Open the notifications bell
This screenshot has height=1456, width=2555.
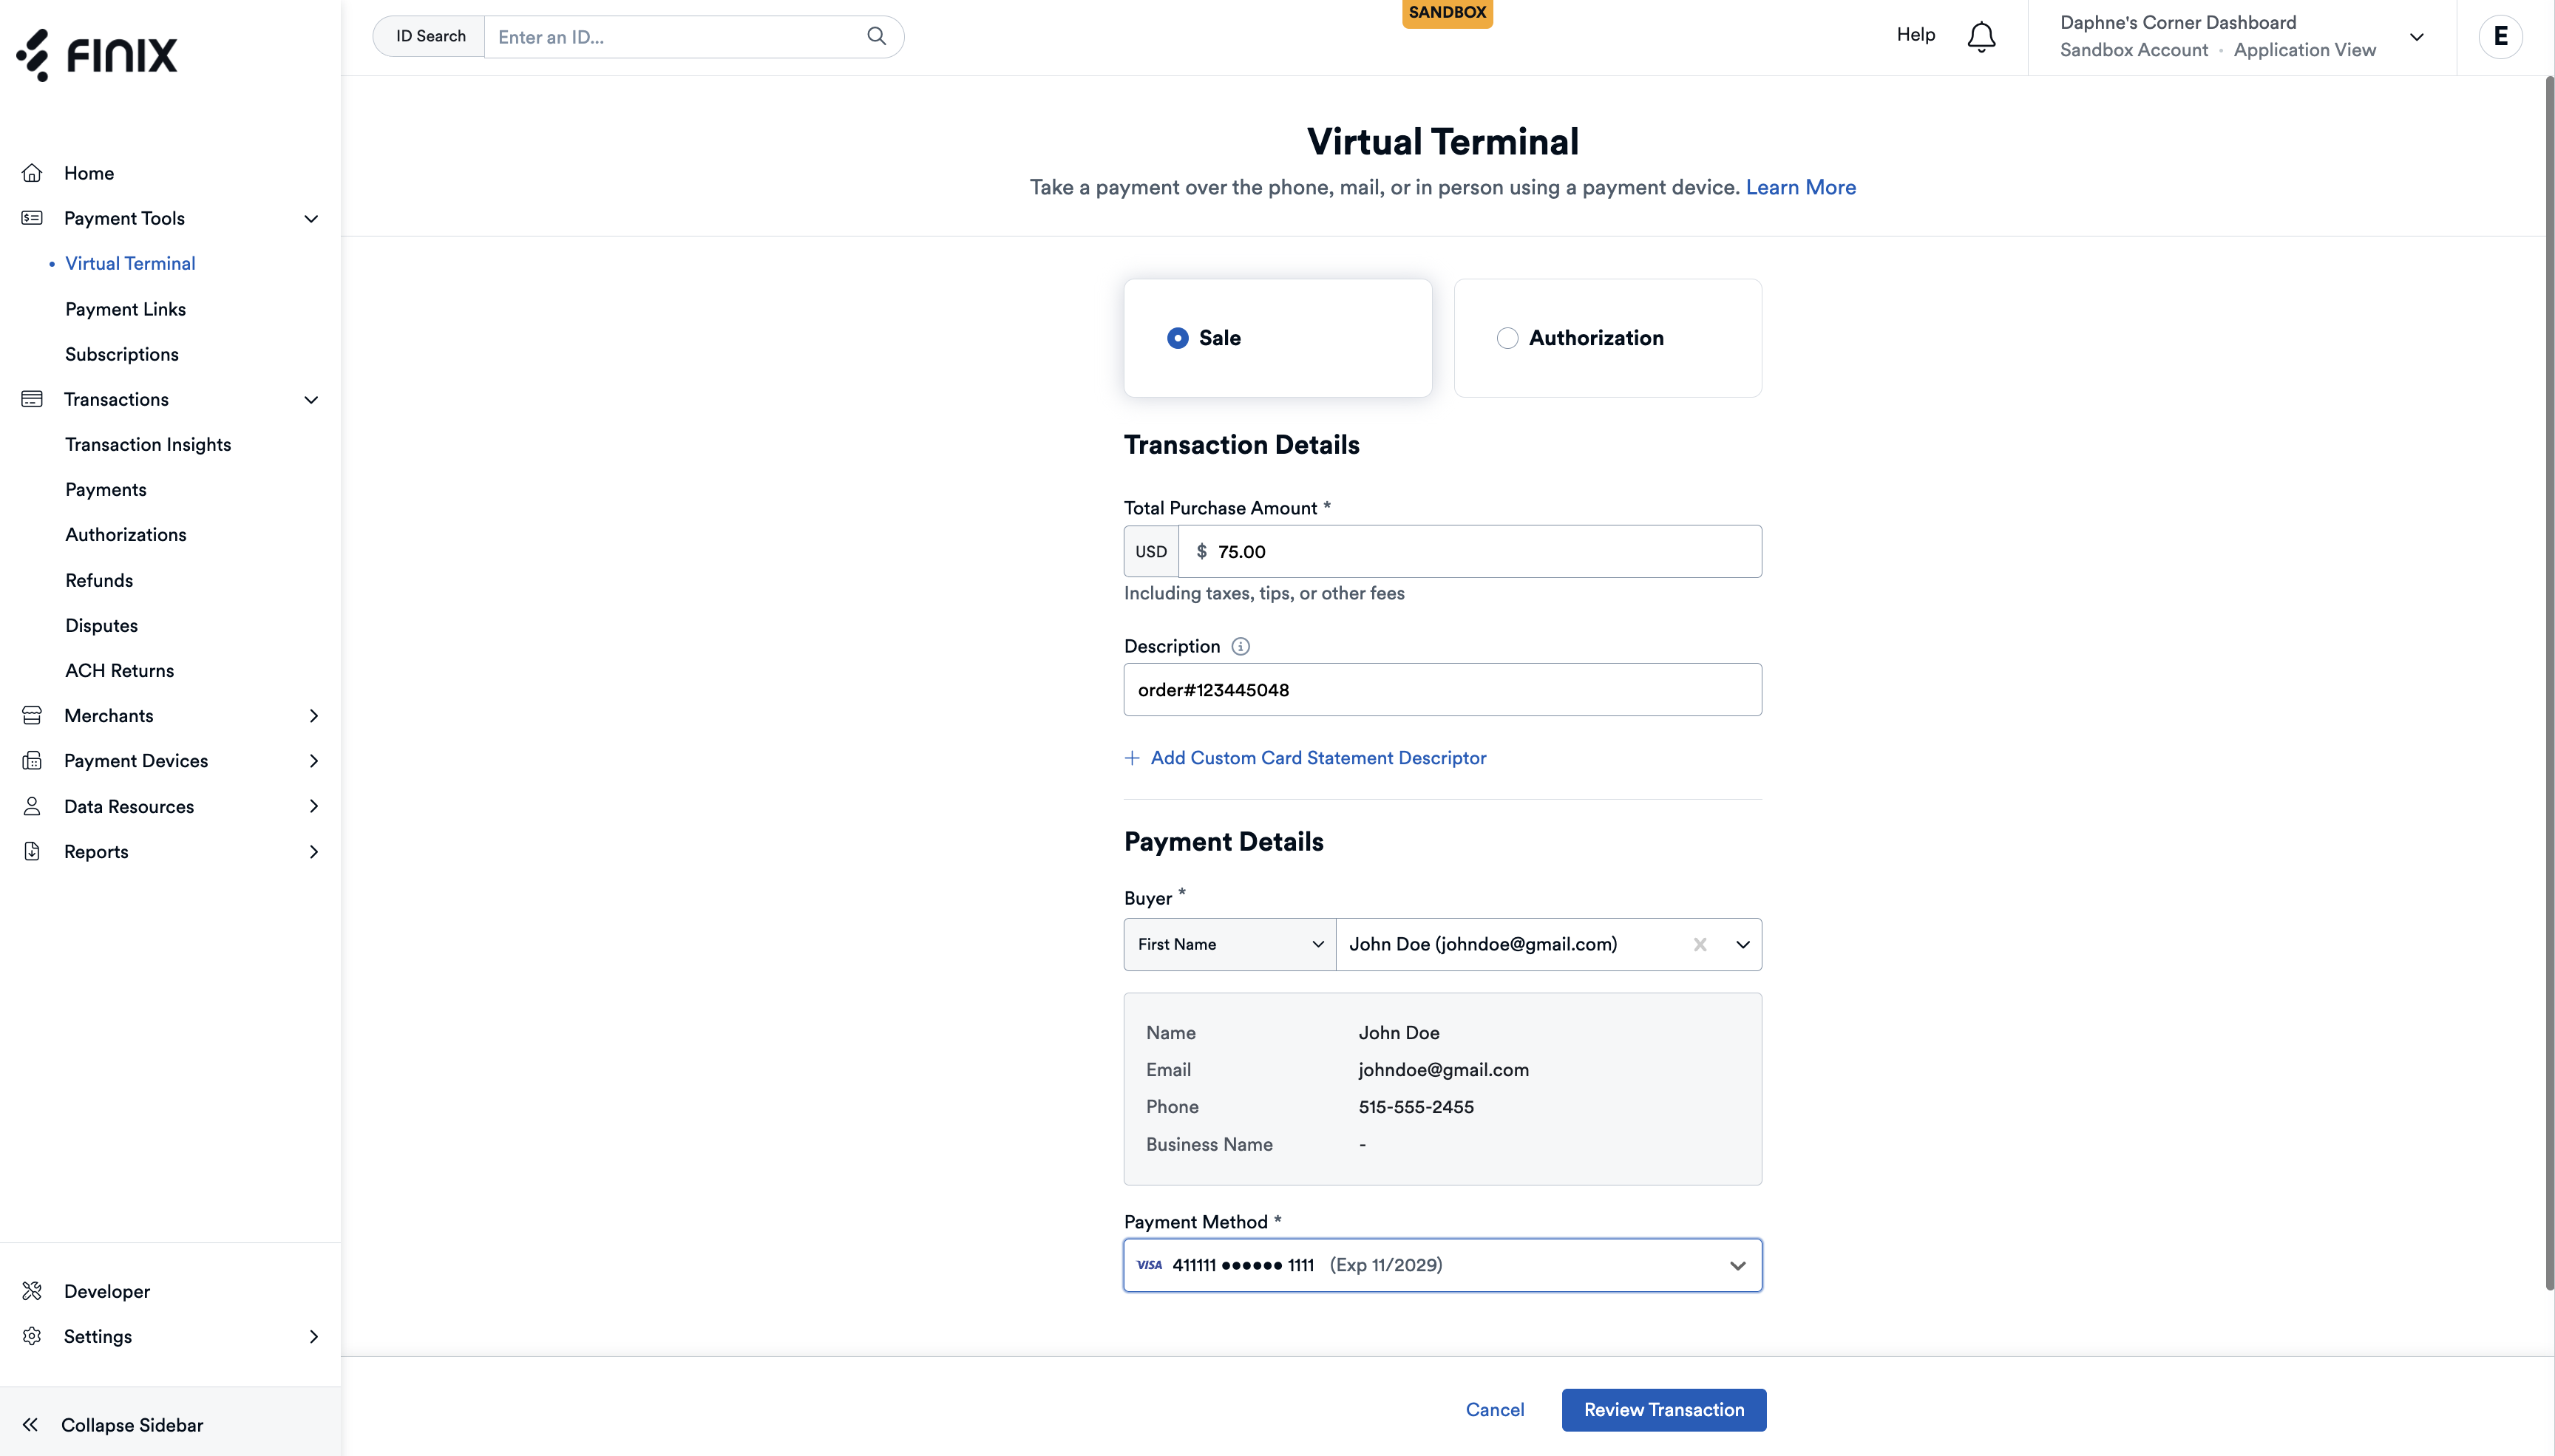tap(1980, 36)
